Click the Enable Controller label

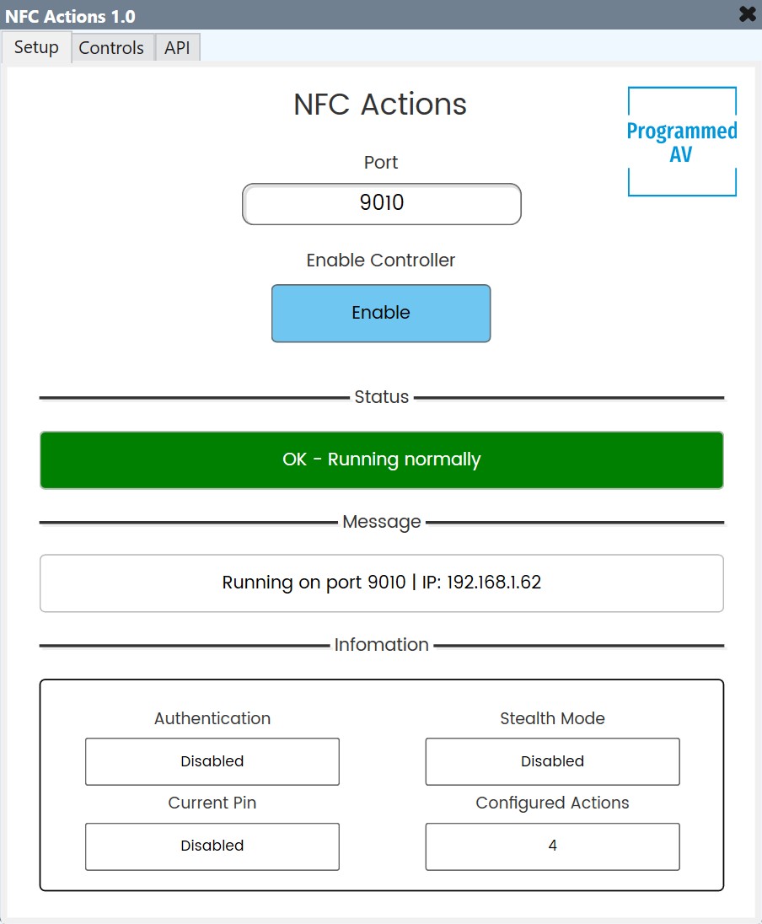[x=380, y=260]
